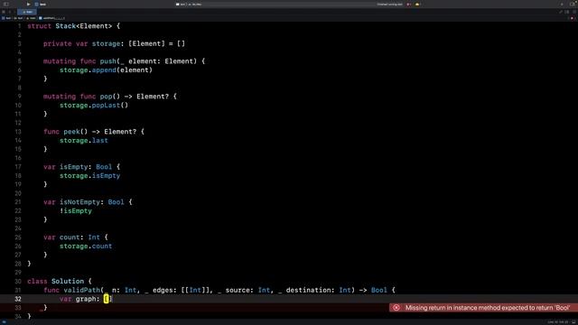The height and width of the screenshot is (325, 578).
Task: Click line number 32 in the gutter
Action: [18, 299]
